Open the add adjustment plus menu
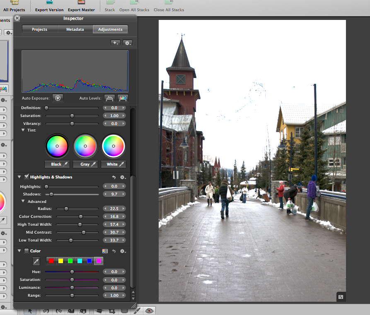The height and width of the screenshot is (315, 370). pos(116,43)
